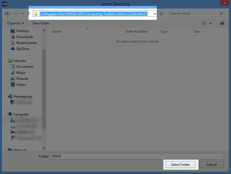
Task: Click the Recent places icon
Action: 13,43
